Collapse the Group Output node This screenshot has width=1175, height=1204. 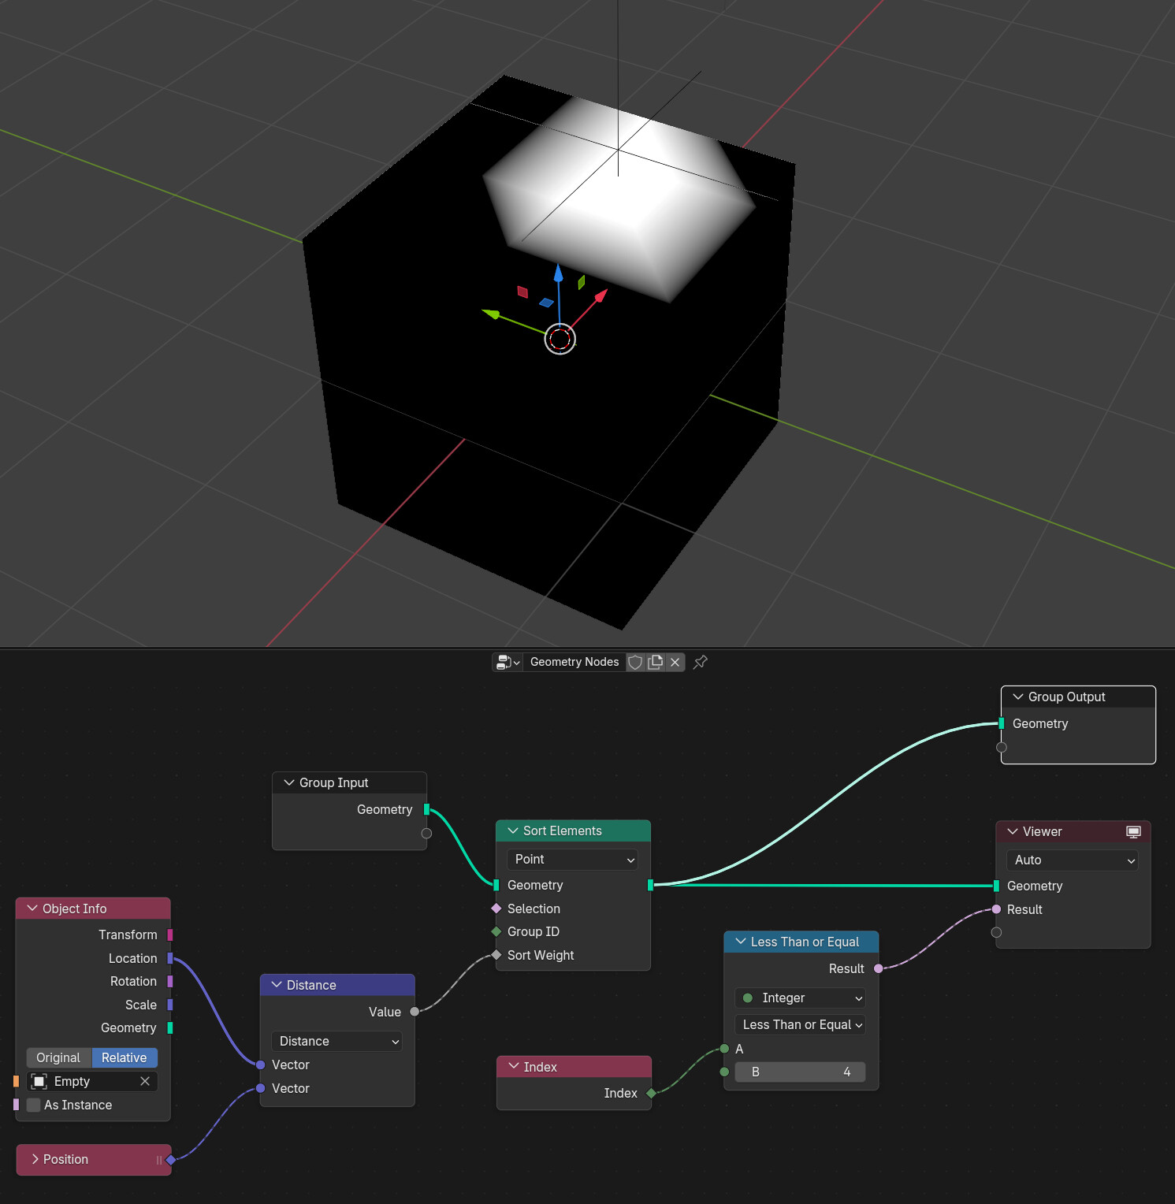(x=1018, y=697)
